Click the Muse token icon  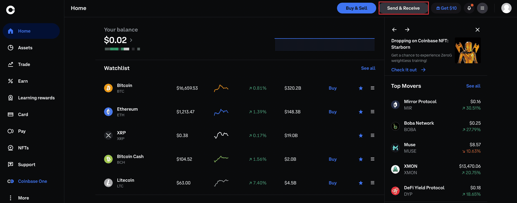[x=395, y=148]
